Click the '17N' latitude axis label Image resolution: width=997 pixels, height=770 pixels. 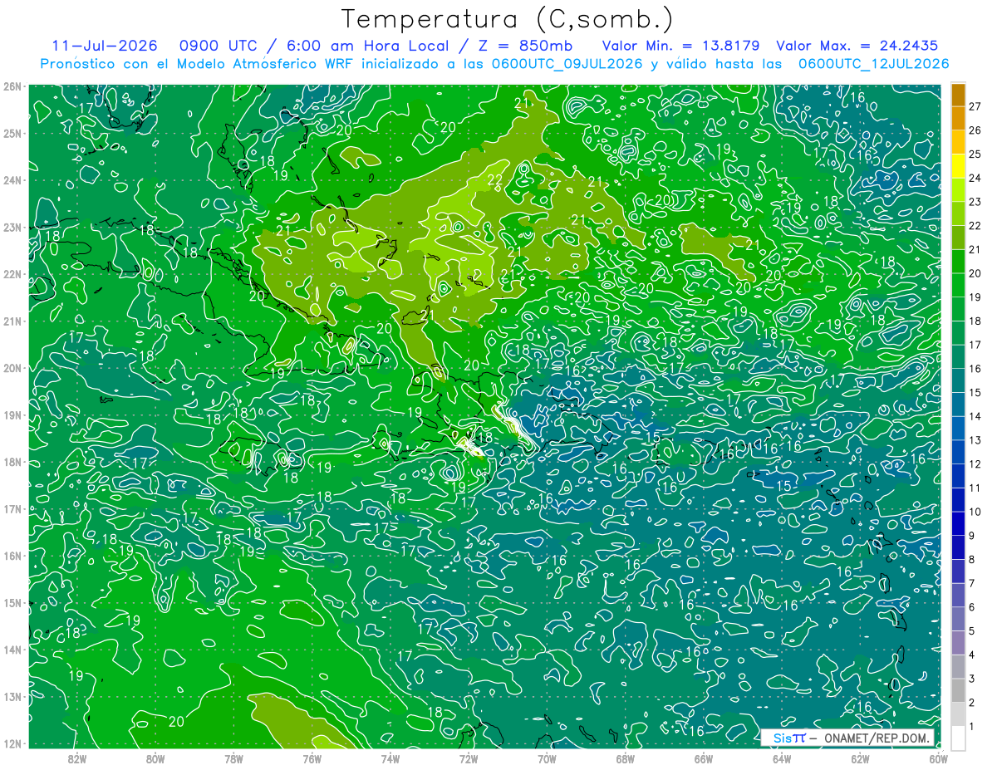point(12,508)
